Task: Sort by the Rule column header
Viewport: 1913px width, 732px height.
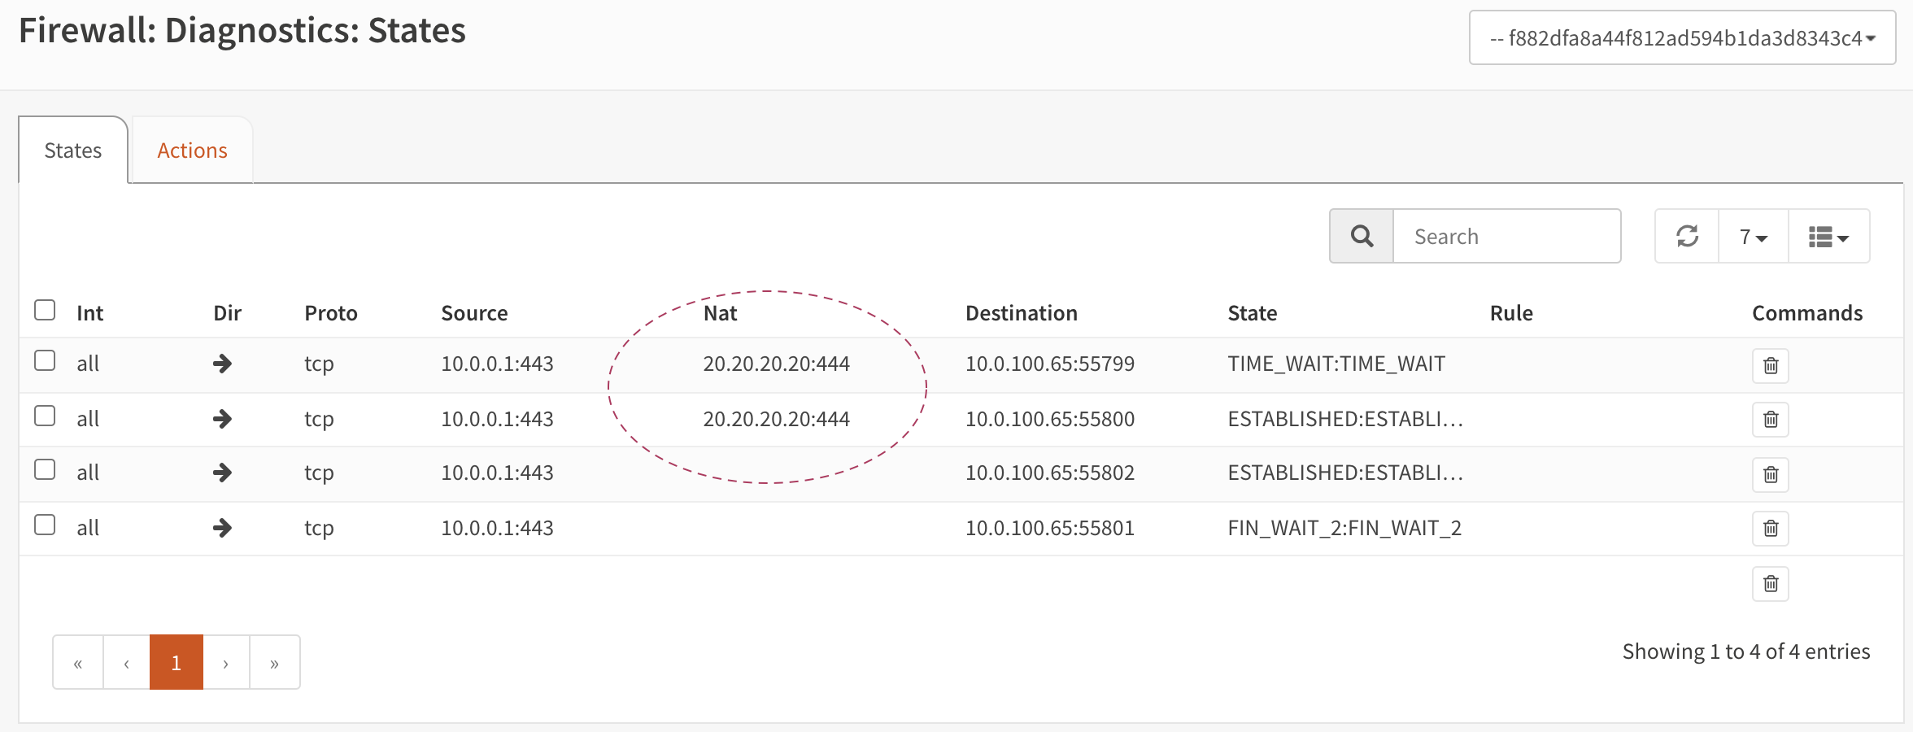Action: click(1511, 313)
